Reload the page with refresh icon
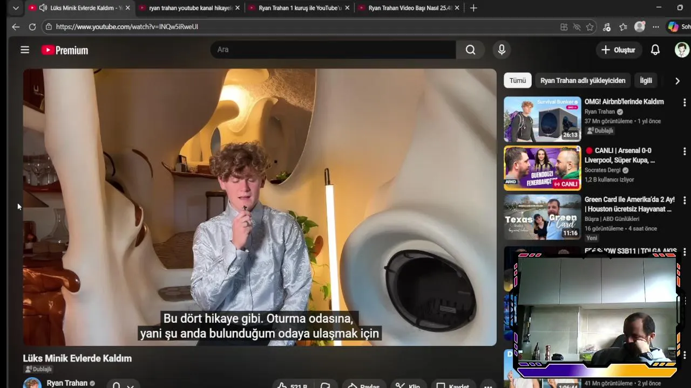This screenshot has height=388, width=691. 32,26
